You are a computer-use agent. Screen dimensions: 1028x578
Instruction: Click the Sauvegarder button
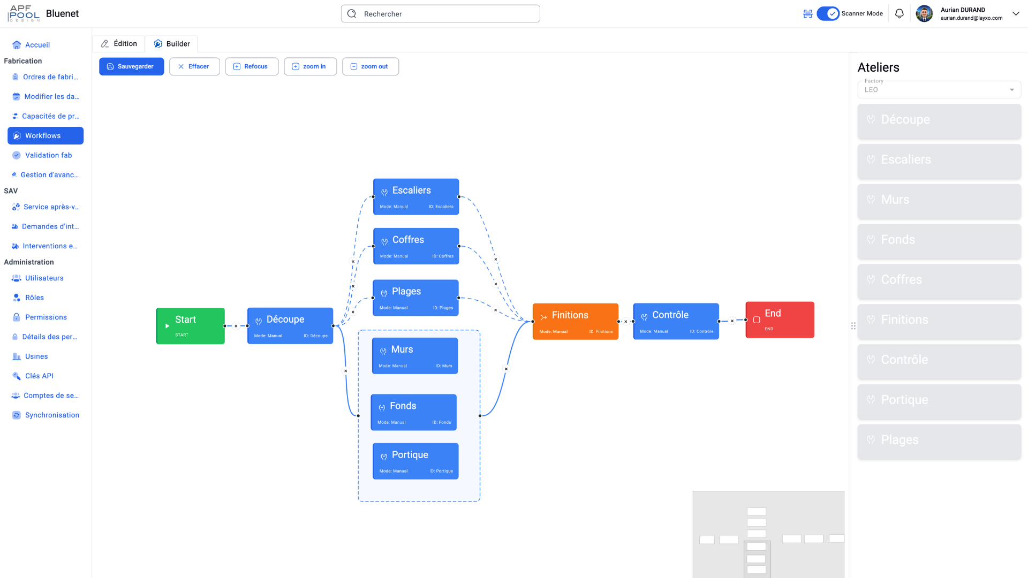[131, 66]
